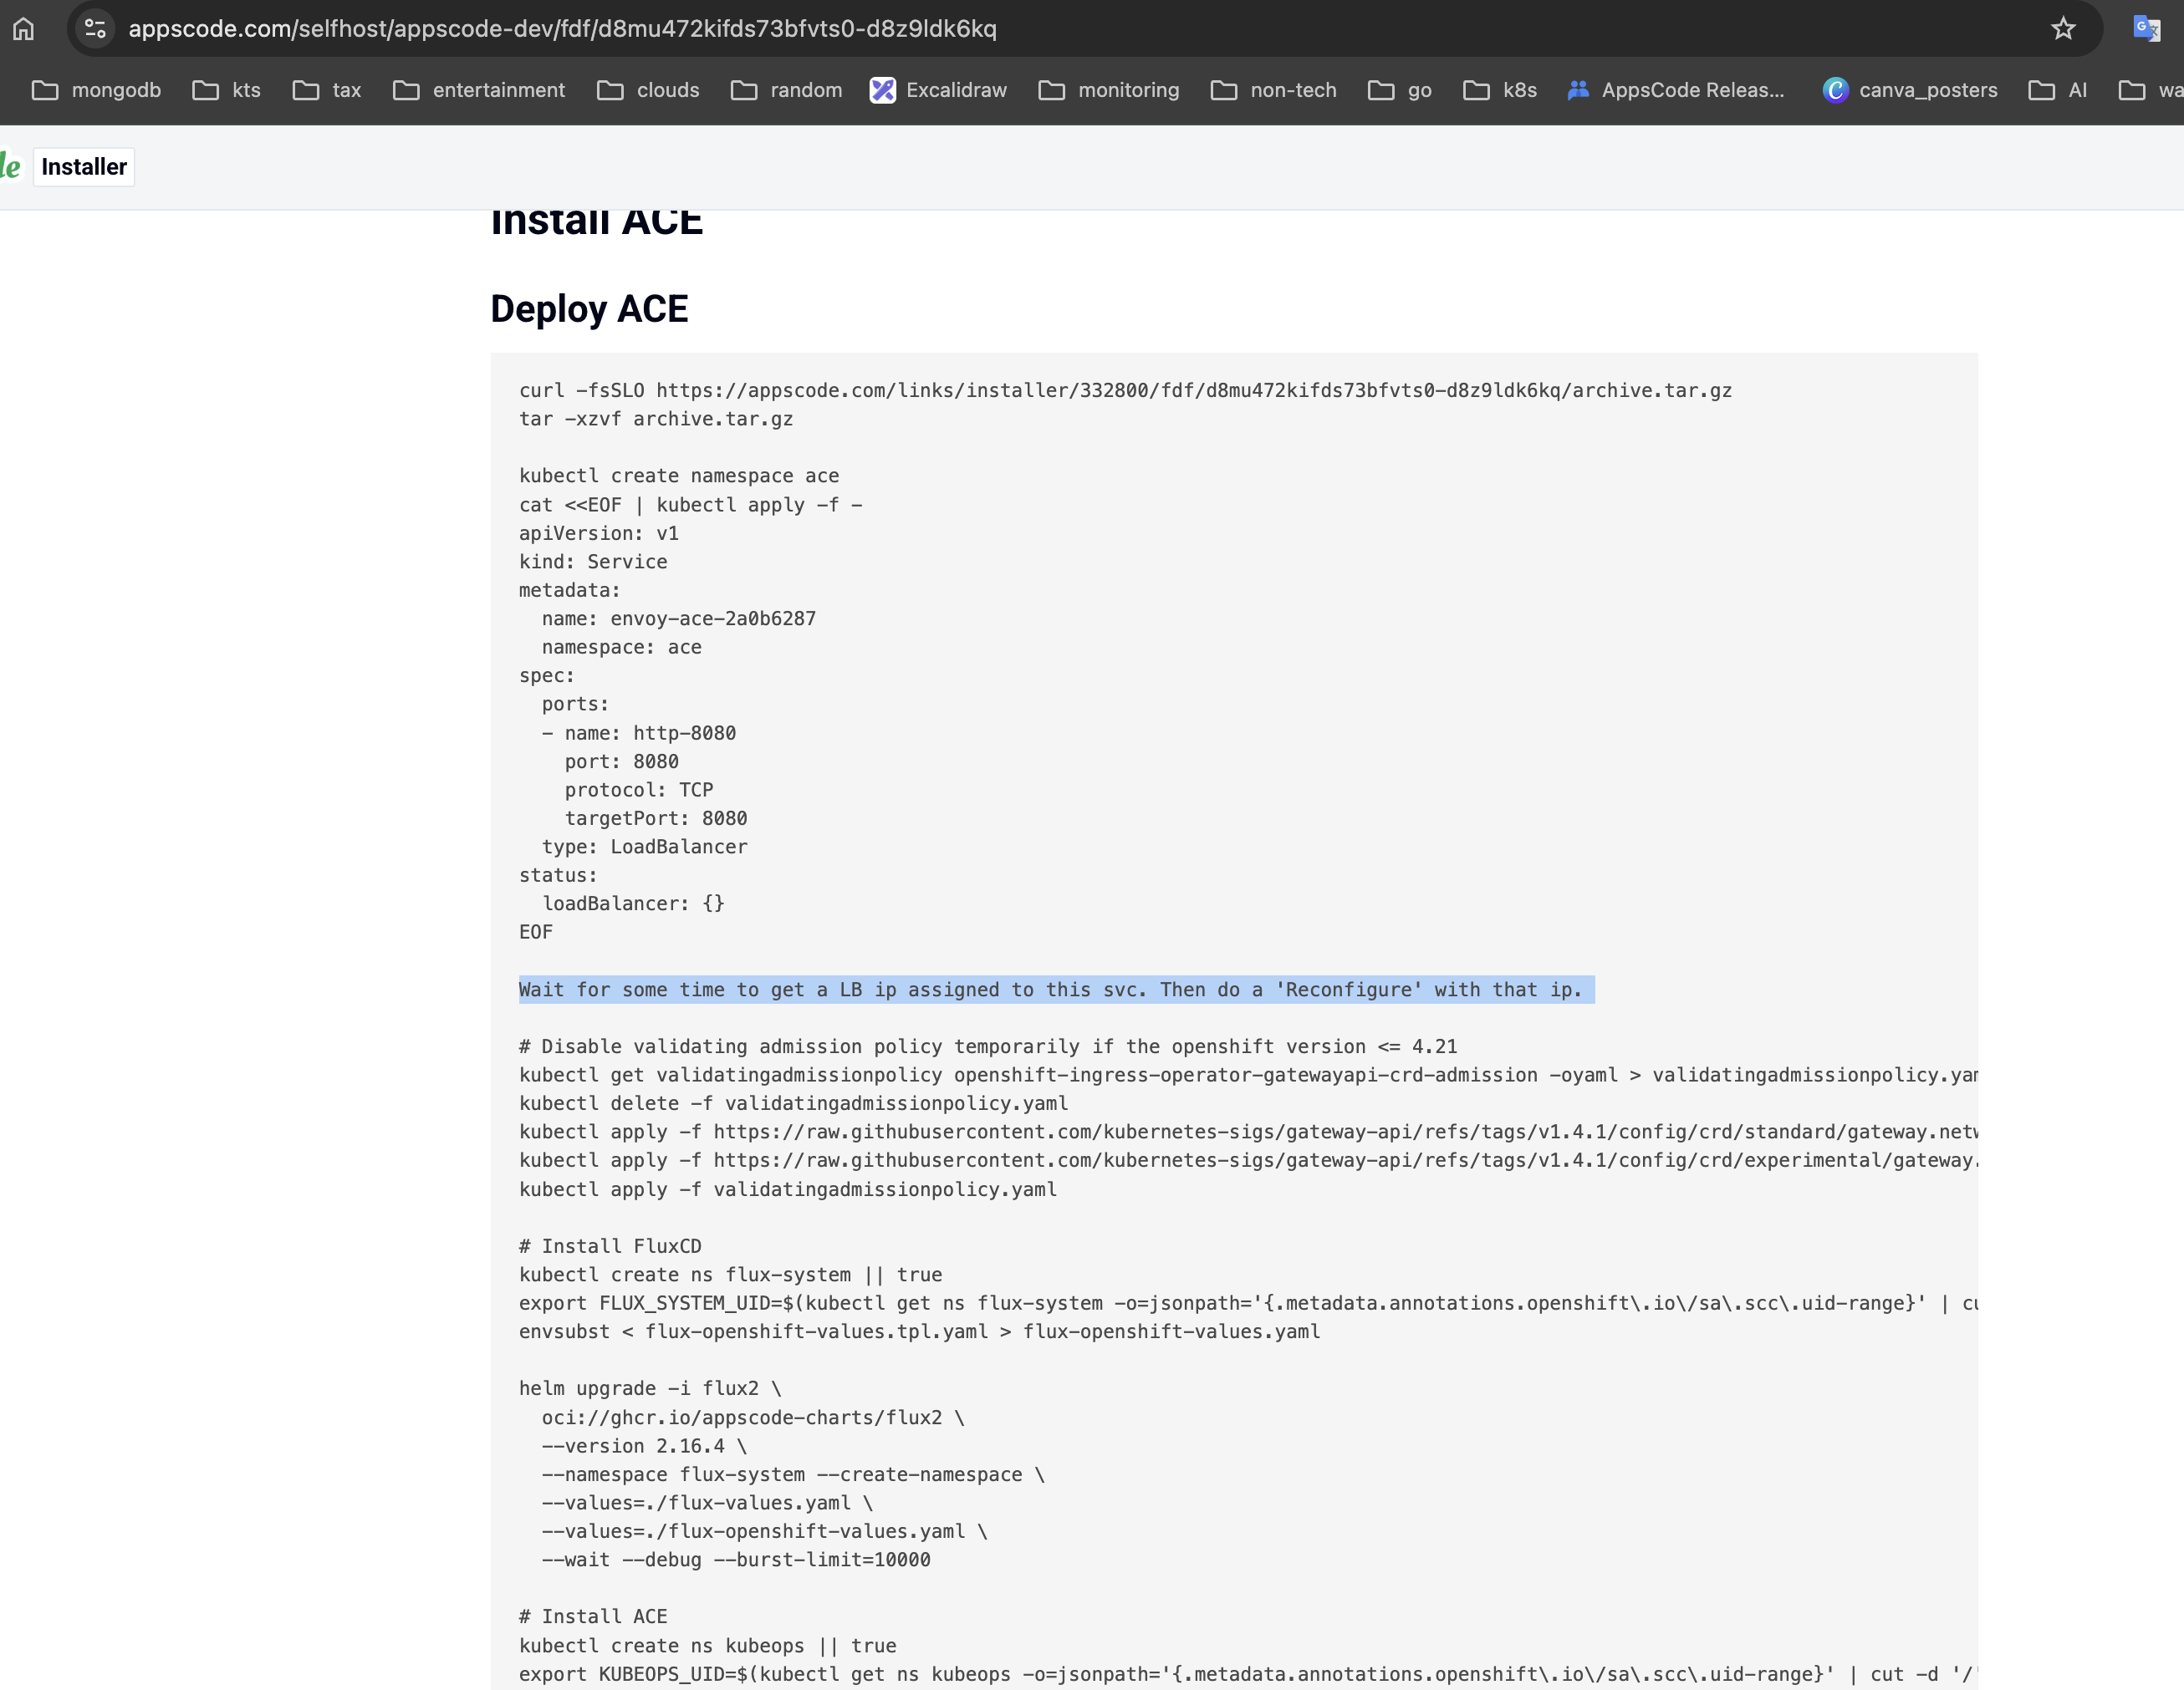This screenshot has width=2184, height=1690.
Task: Click 'kubectl create ns kubeops || true' line
Action: tap(708, 1646)
